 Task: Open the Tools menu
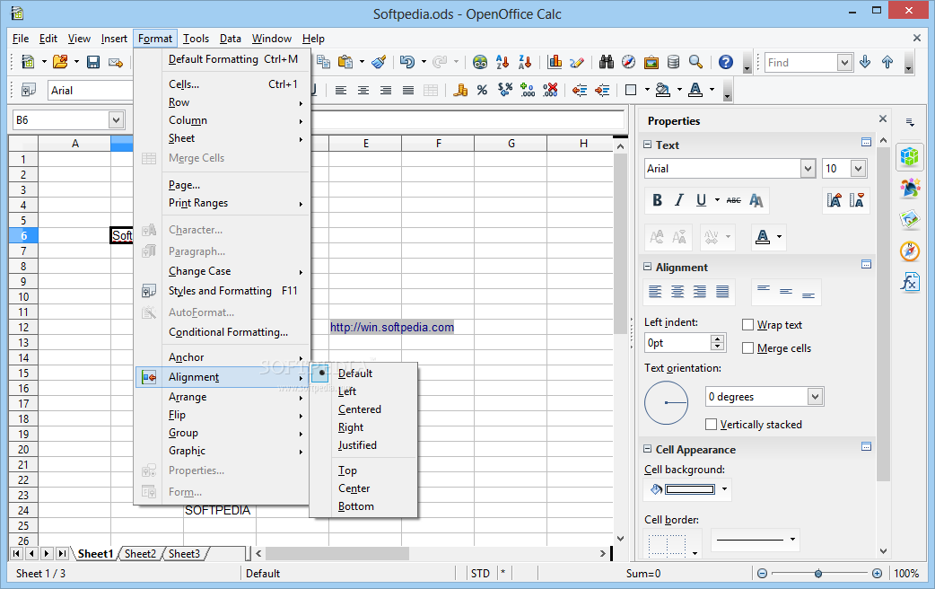pos(196,39)
